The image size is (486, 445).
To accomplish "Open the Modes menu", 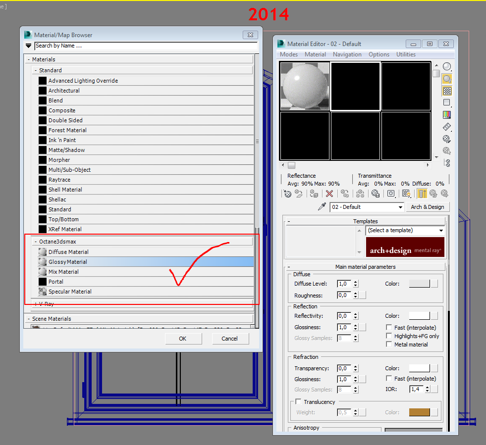I will (288, 54).
